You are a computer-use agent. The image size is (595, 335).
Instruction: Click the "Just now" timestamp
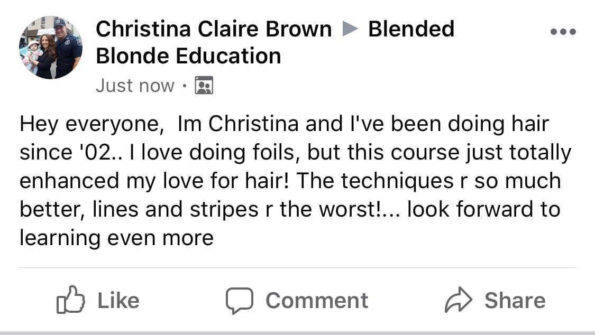tap(135, 86)
